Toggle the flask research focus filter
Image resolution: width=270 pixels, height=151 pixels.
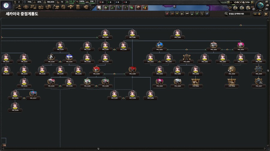[192, 14]
